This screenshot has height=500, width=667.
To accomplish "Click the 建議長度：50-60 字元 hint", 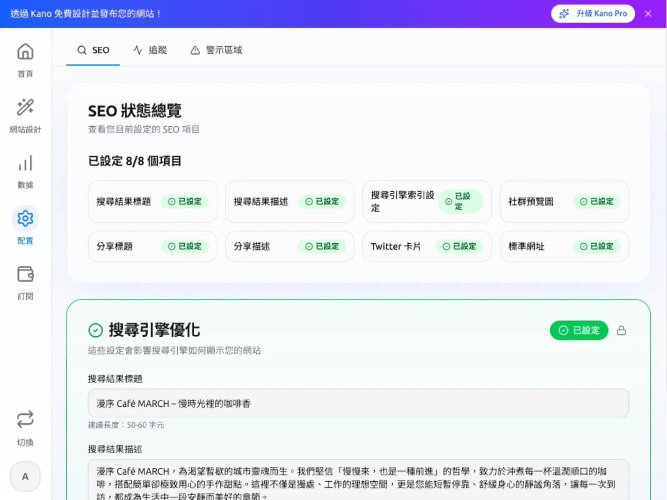I will (126, 425).
